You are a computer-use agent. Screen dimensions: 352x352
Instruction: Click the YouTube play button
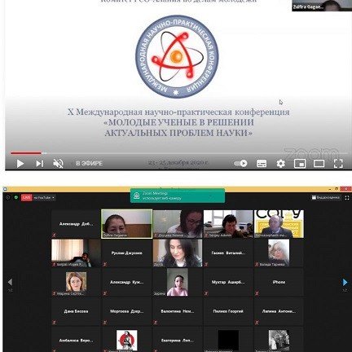click(20, 164)
